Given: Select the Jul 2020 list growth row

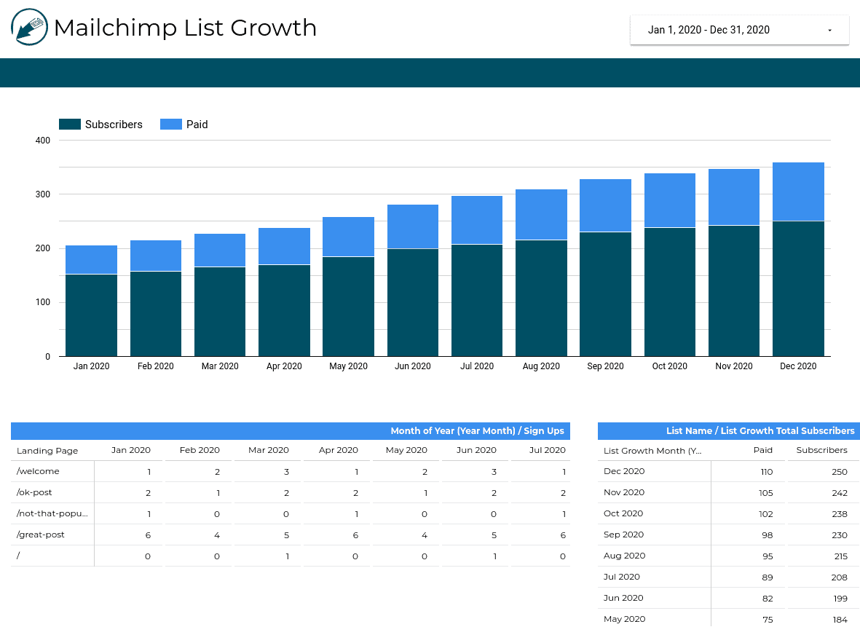Looking at the screenshot, I should (729, 577).
